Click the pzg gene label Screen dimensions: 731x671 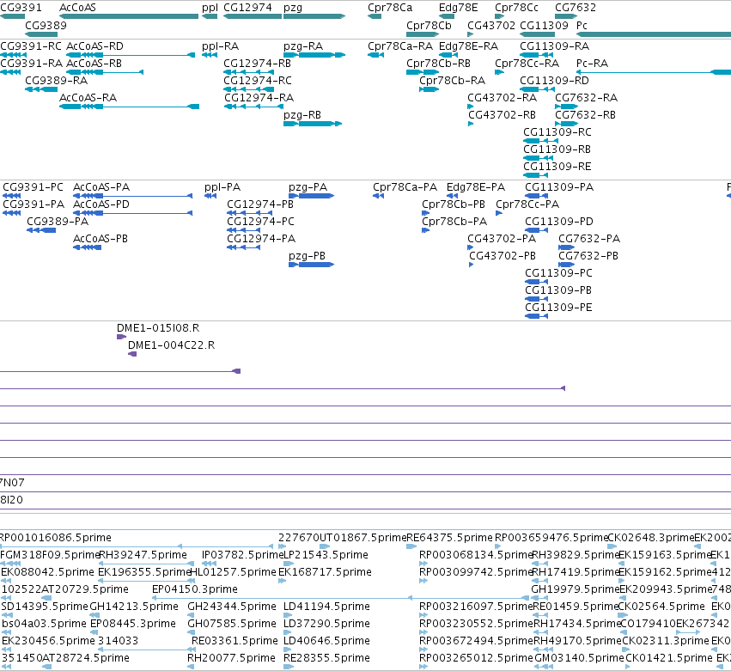(x=293, y=8)
